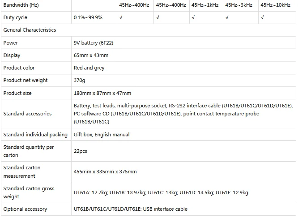Click the last duty cycle checkmark
The height and width of the screenshot is (217, 298).
[262, 17]
